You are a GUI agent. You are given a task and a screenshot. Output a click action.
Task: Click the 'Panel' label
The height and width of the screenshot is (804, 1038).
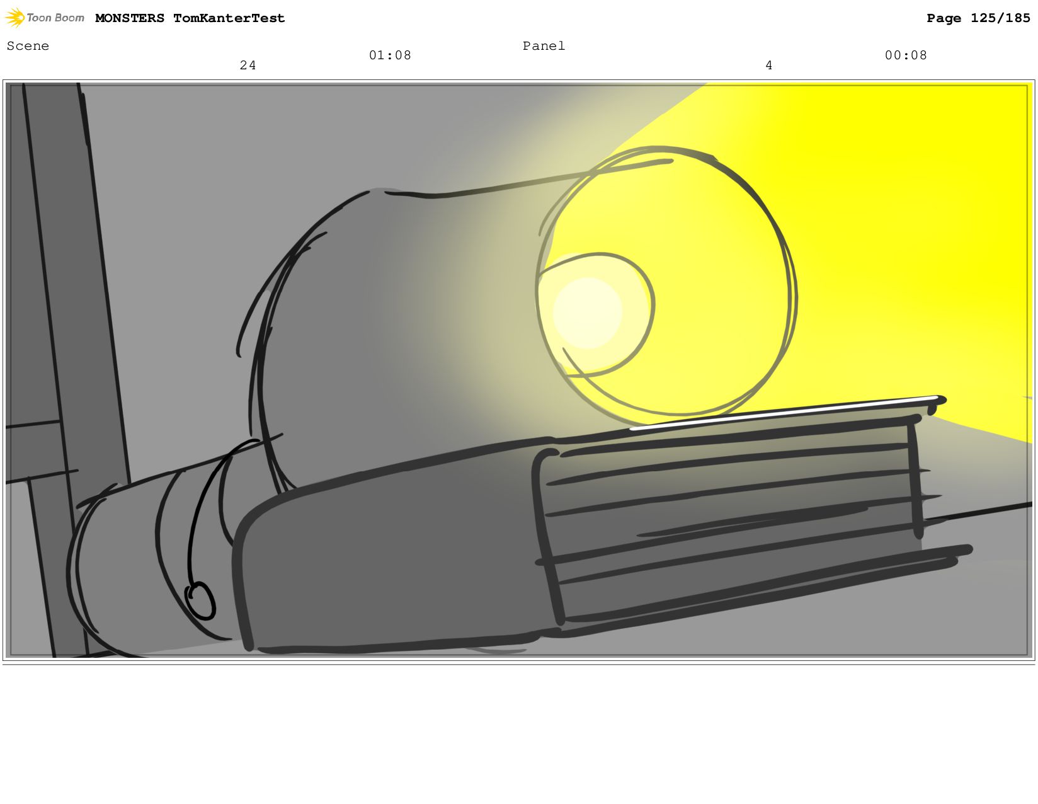click(x=544, y=46)
